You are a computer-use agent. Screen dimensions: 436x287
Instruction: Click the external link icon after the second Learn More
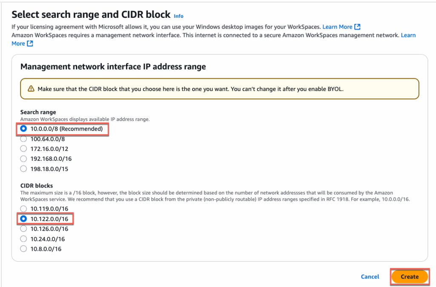[30, 43]
